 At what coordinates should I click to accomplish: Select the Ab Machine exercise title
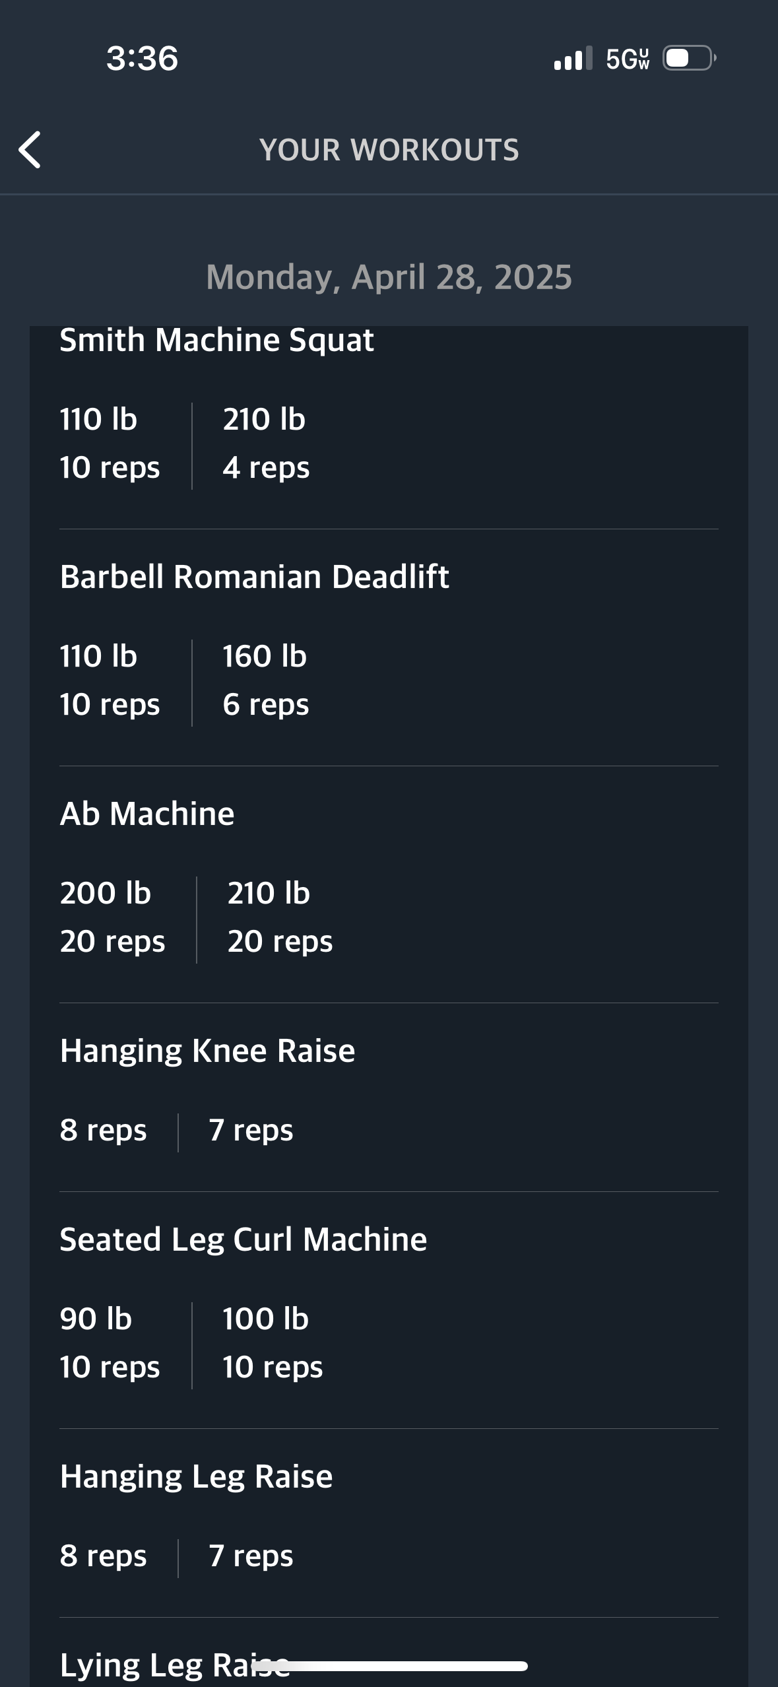tap(147, 813)
